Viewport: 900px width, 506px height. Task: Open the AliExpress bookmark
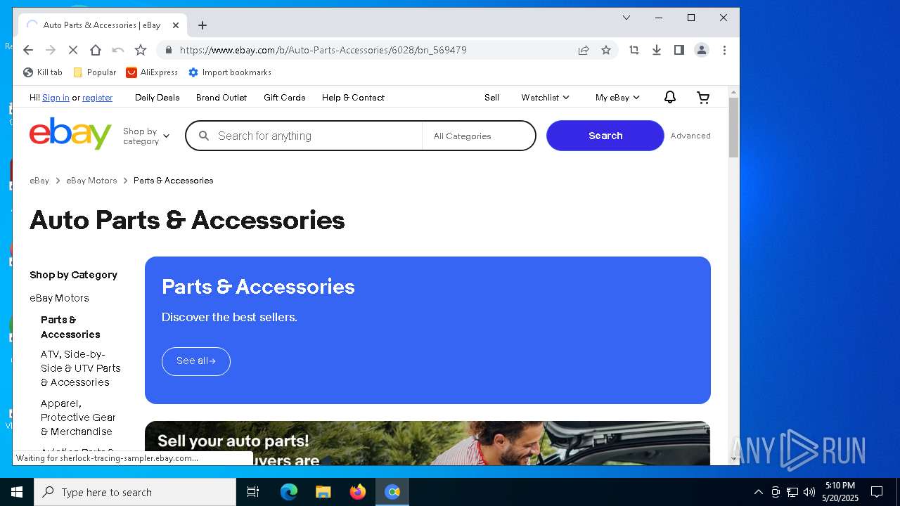click(x=152, y=72)
